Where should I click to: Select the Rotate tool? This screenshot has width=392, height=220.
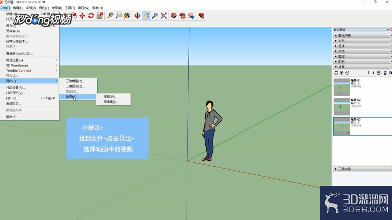[x=91, y=16]
